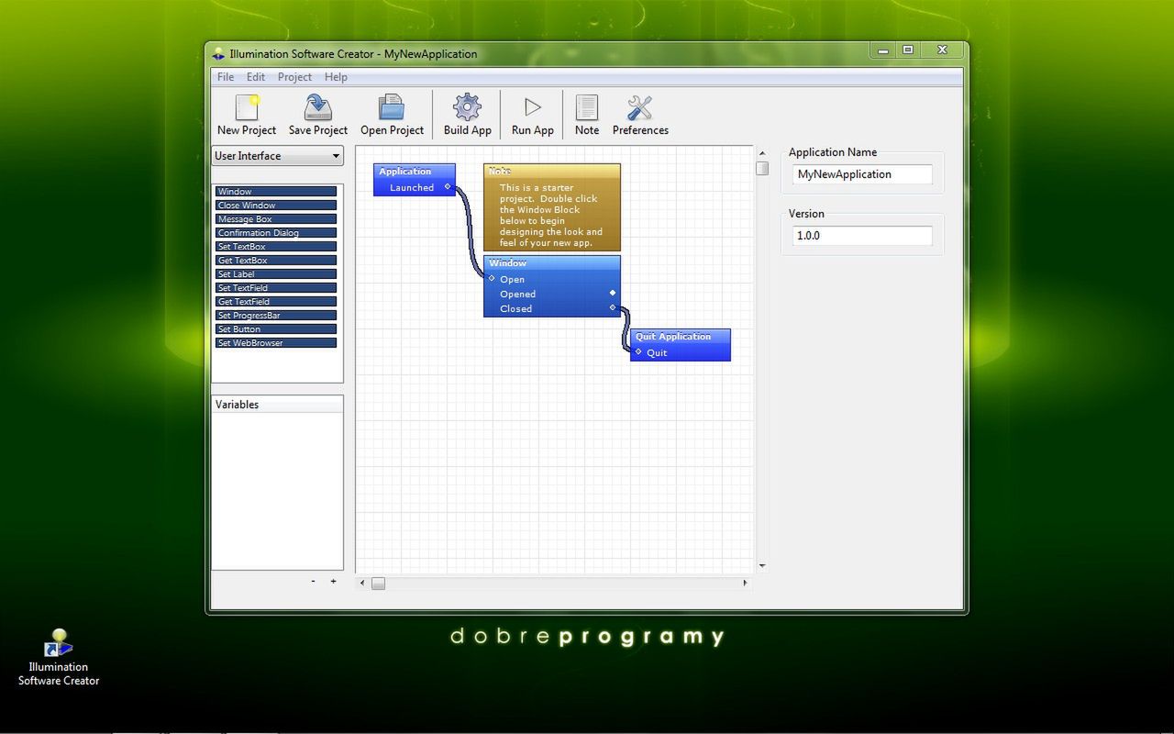This screenshot has height=734, width=1174.
Task: Choose the Get TextField block
Action: tap(276, 302)
